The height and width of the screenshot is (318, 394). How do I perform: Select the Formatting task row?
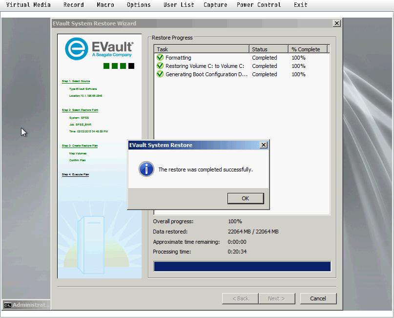click(242, 58)
